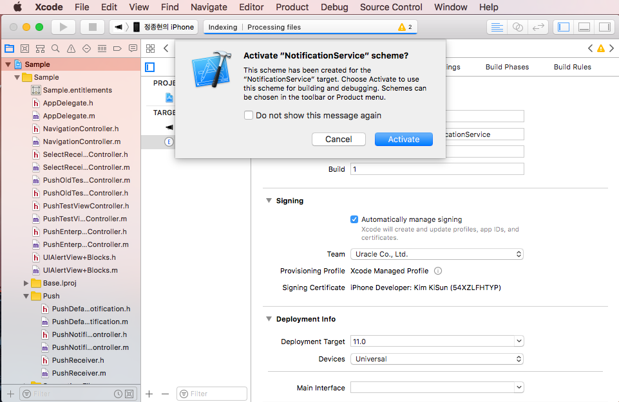Show the Project navigator folder icon
619x402 pixels.
[10, 48]
